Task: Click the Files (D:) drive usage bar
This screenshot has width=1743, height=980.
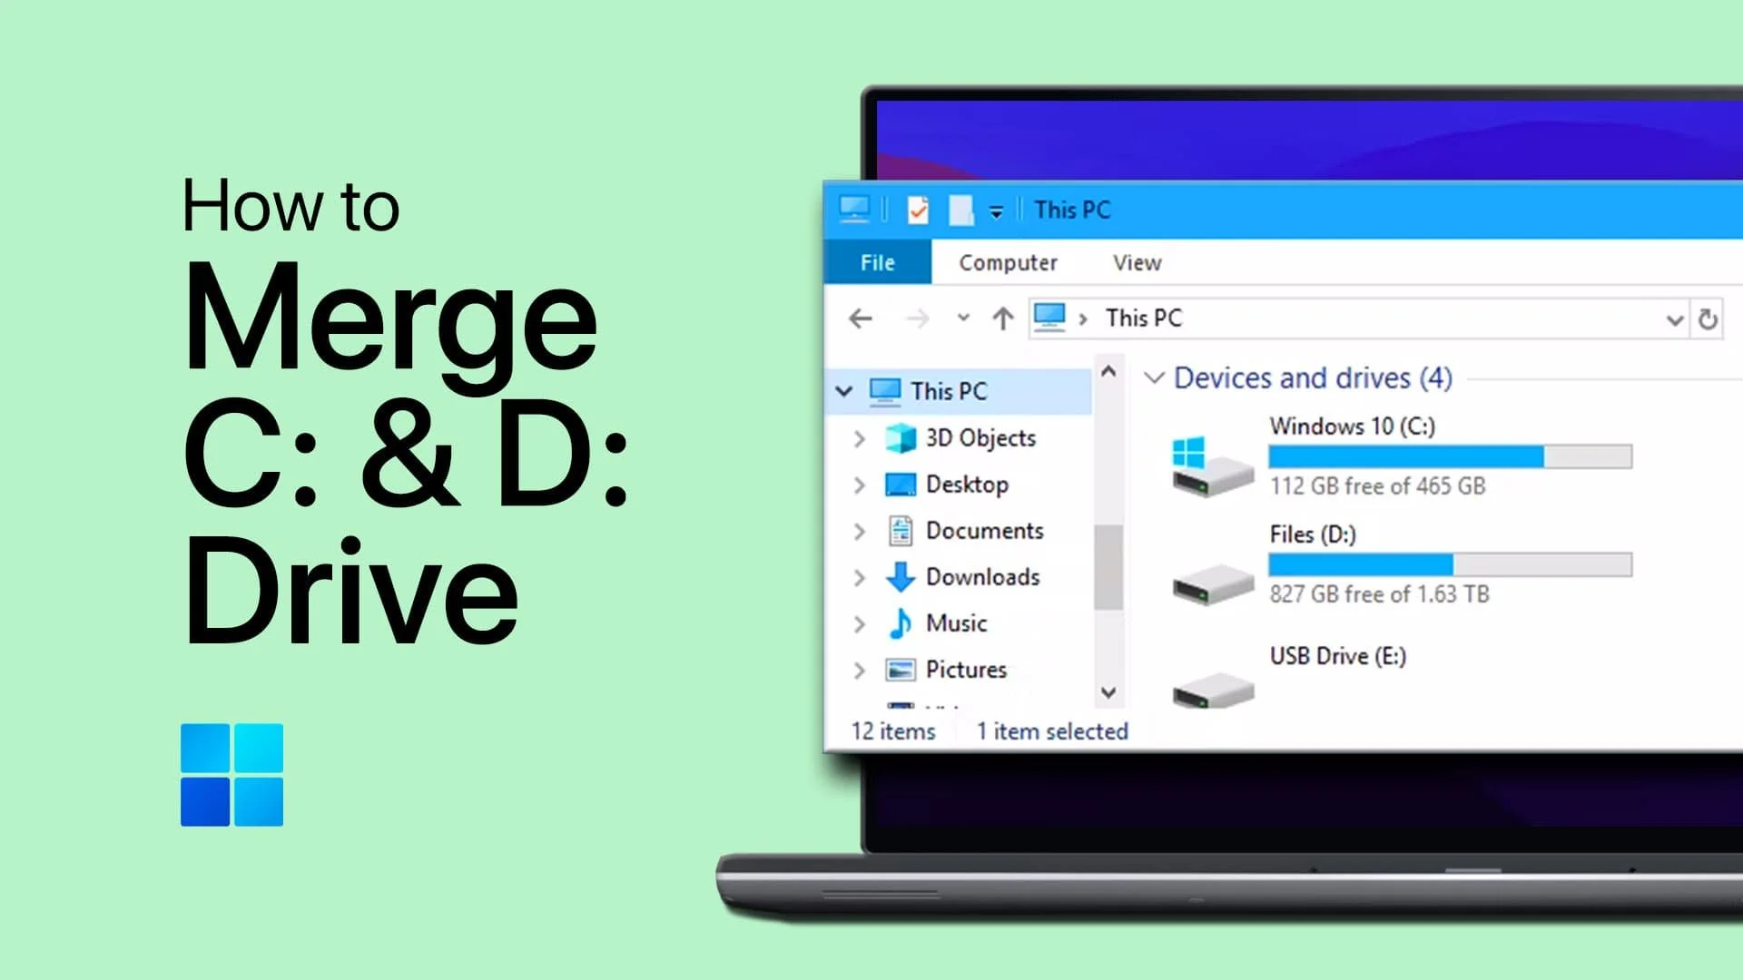Action: [x=1450, y=565]
